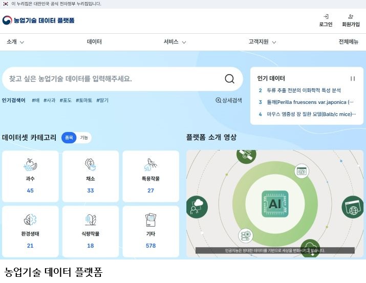Open the 로그인 login icon

[326, 17]
